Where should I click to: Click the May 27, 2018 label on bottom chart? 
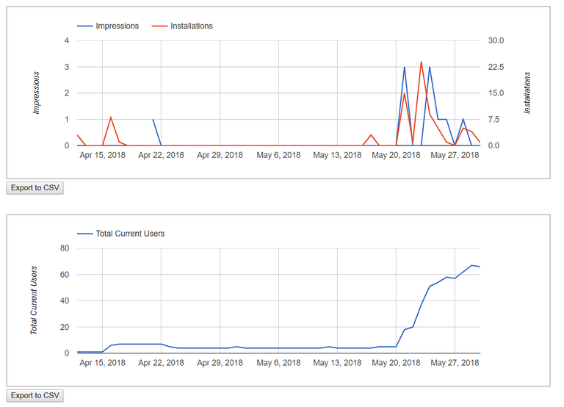click(455, 363)
